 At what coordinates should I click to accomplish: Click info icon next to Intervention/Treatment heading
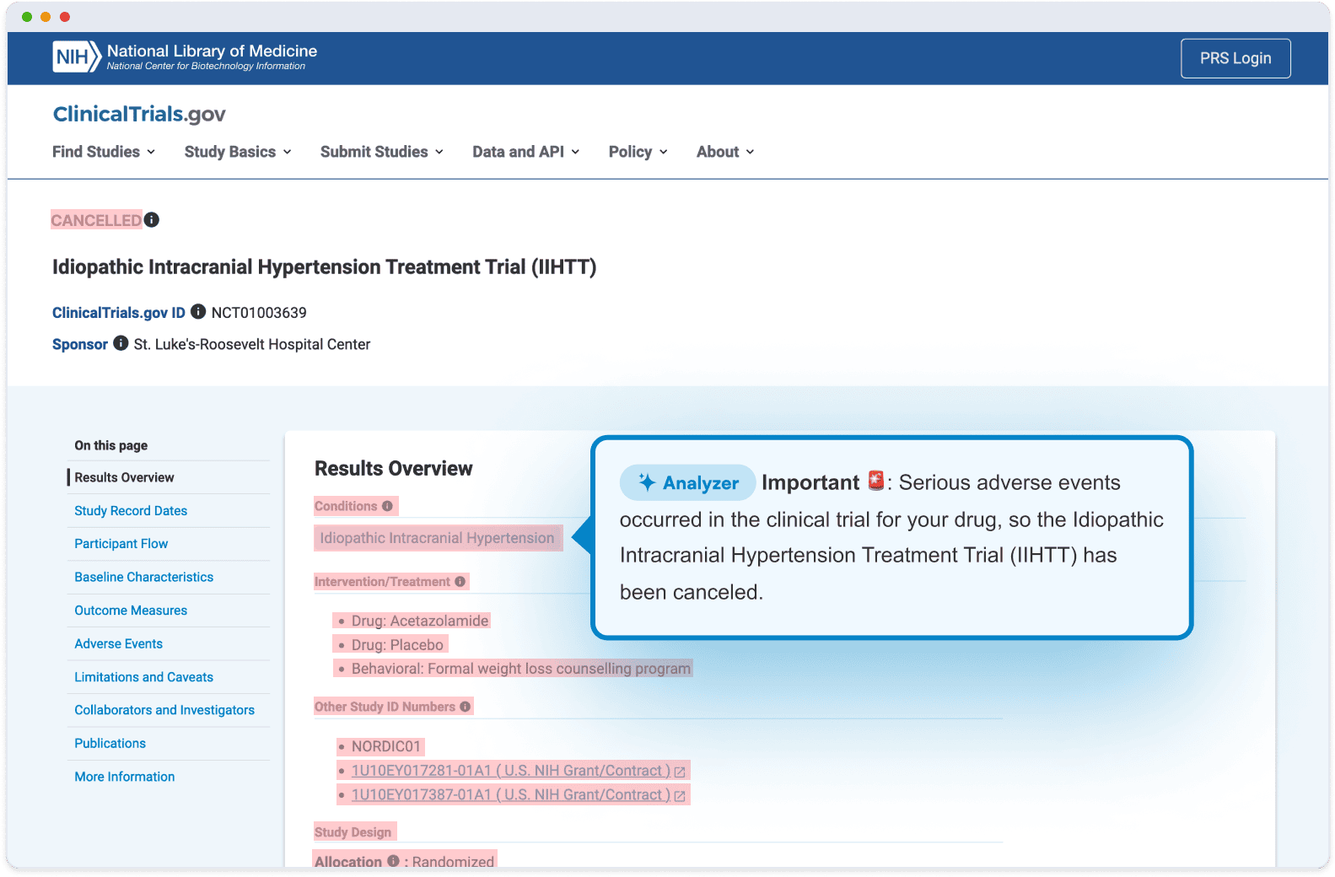tap(460, 582)
